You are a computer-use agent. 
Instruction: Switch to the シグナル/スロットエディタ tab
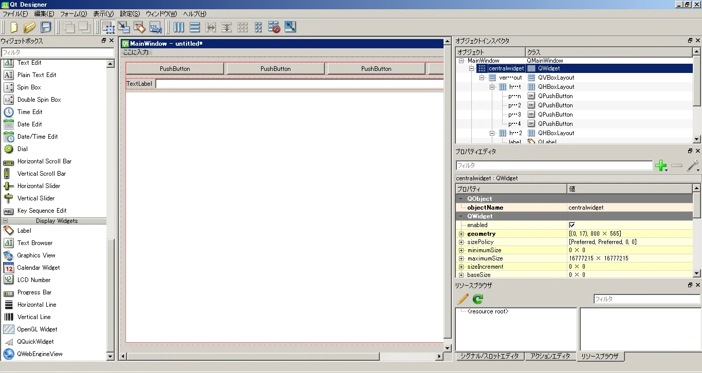click(490, 356)
